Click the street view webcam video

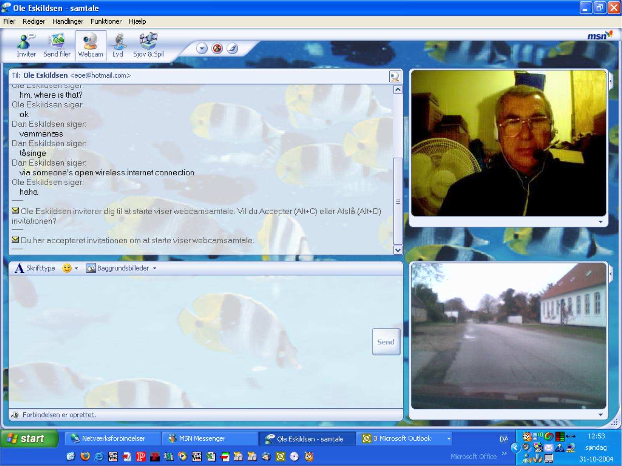[509, 336]
